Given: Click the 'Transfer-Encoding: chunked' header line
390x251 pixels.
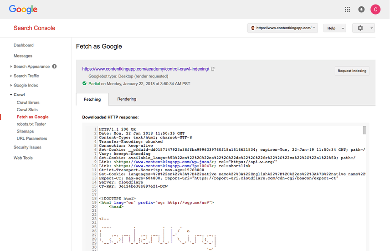Looking at the screenshot, I should [131, 142].
